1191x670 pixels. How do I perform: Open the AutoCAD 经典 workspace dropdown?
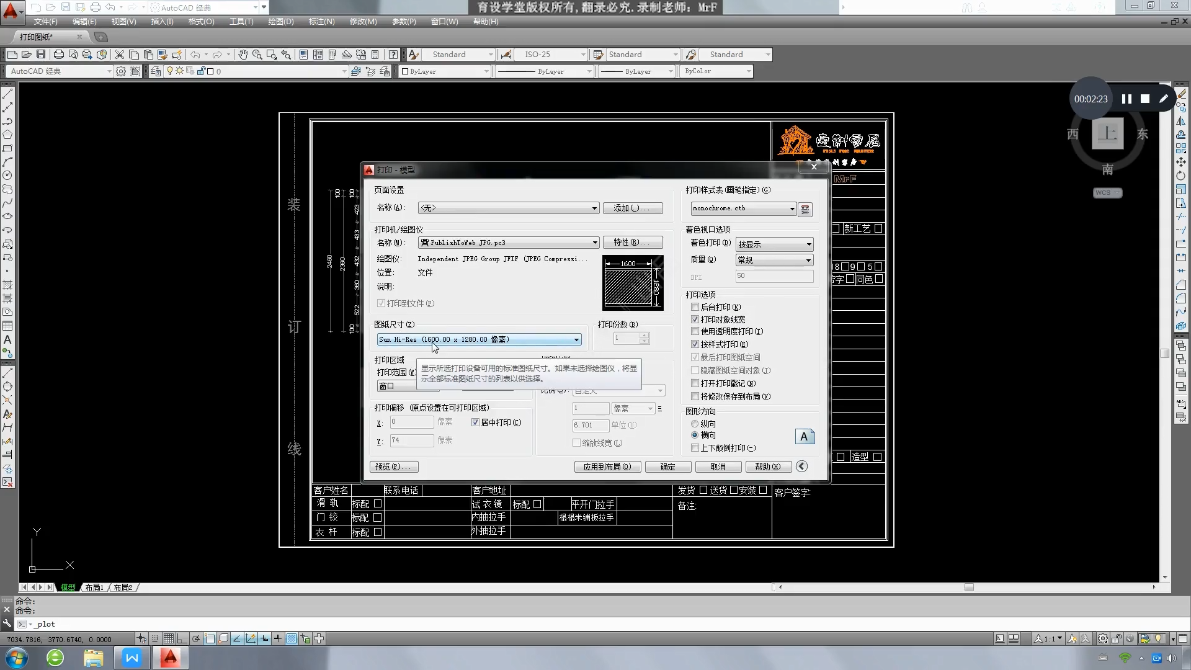click(59, 71)
